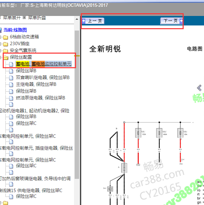Click page icon of 主继电器 row
The image size is (204, 205).
pos(11,85)
